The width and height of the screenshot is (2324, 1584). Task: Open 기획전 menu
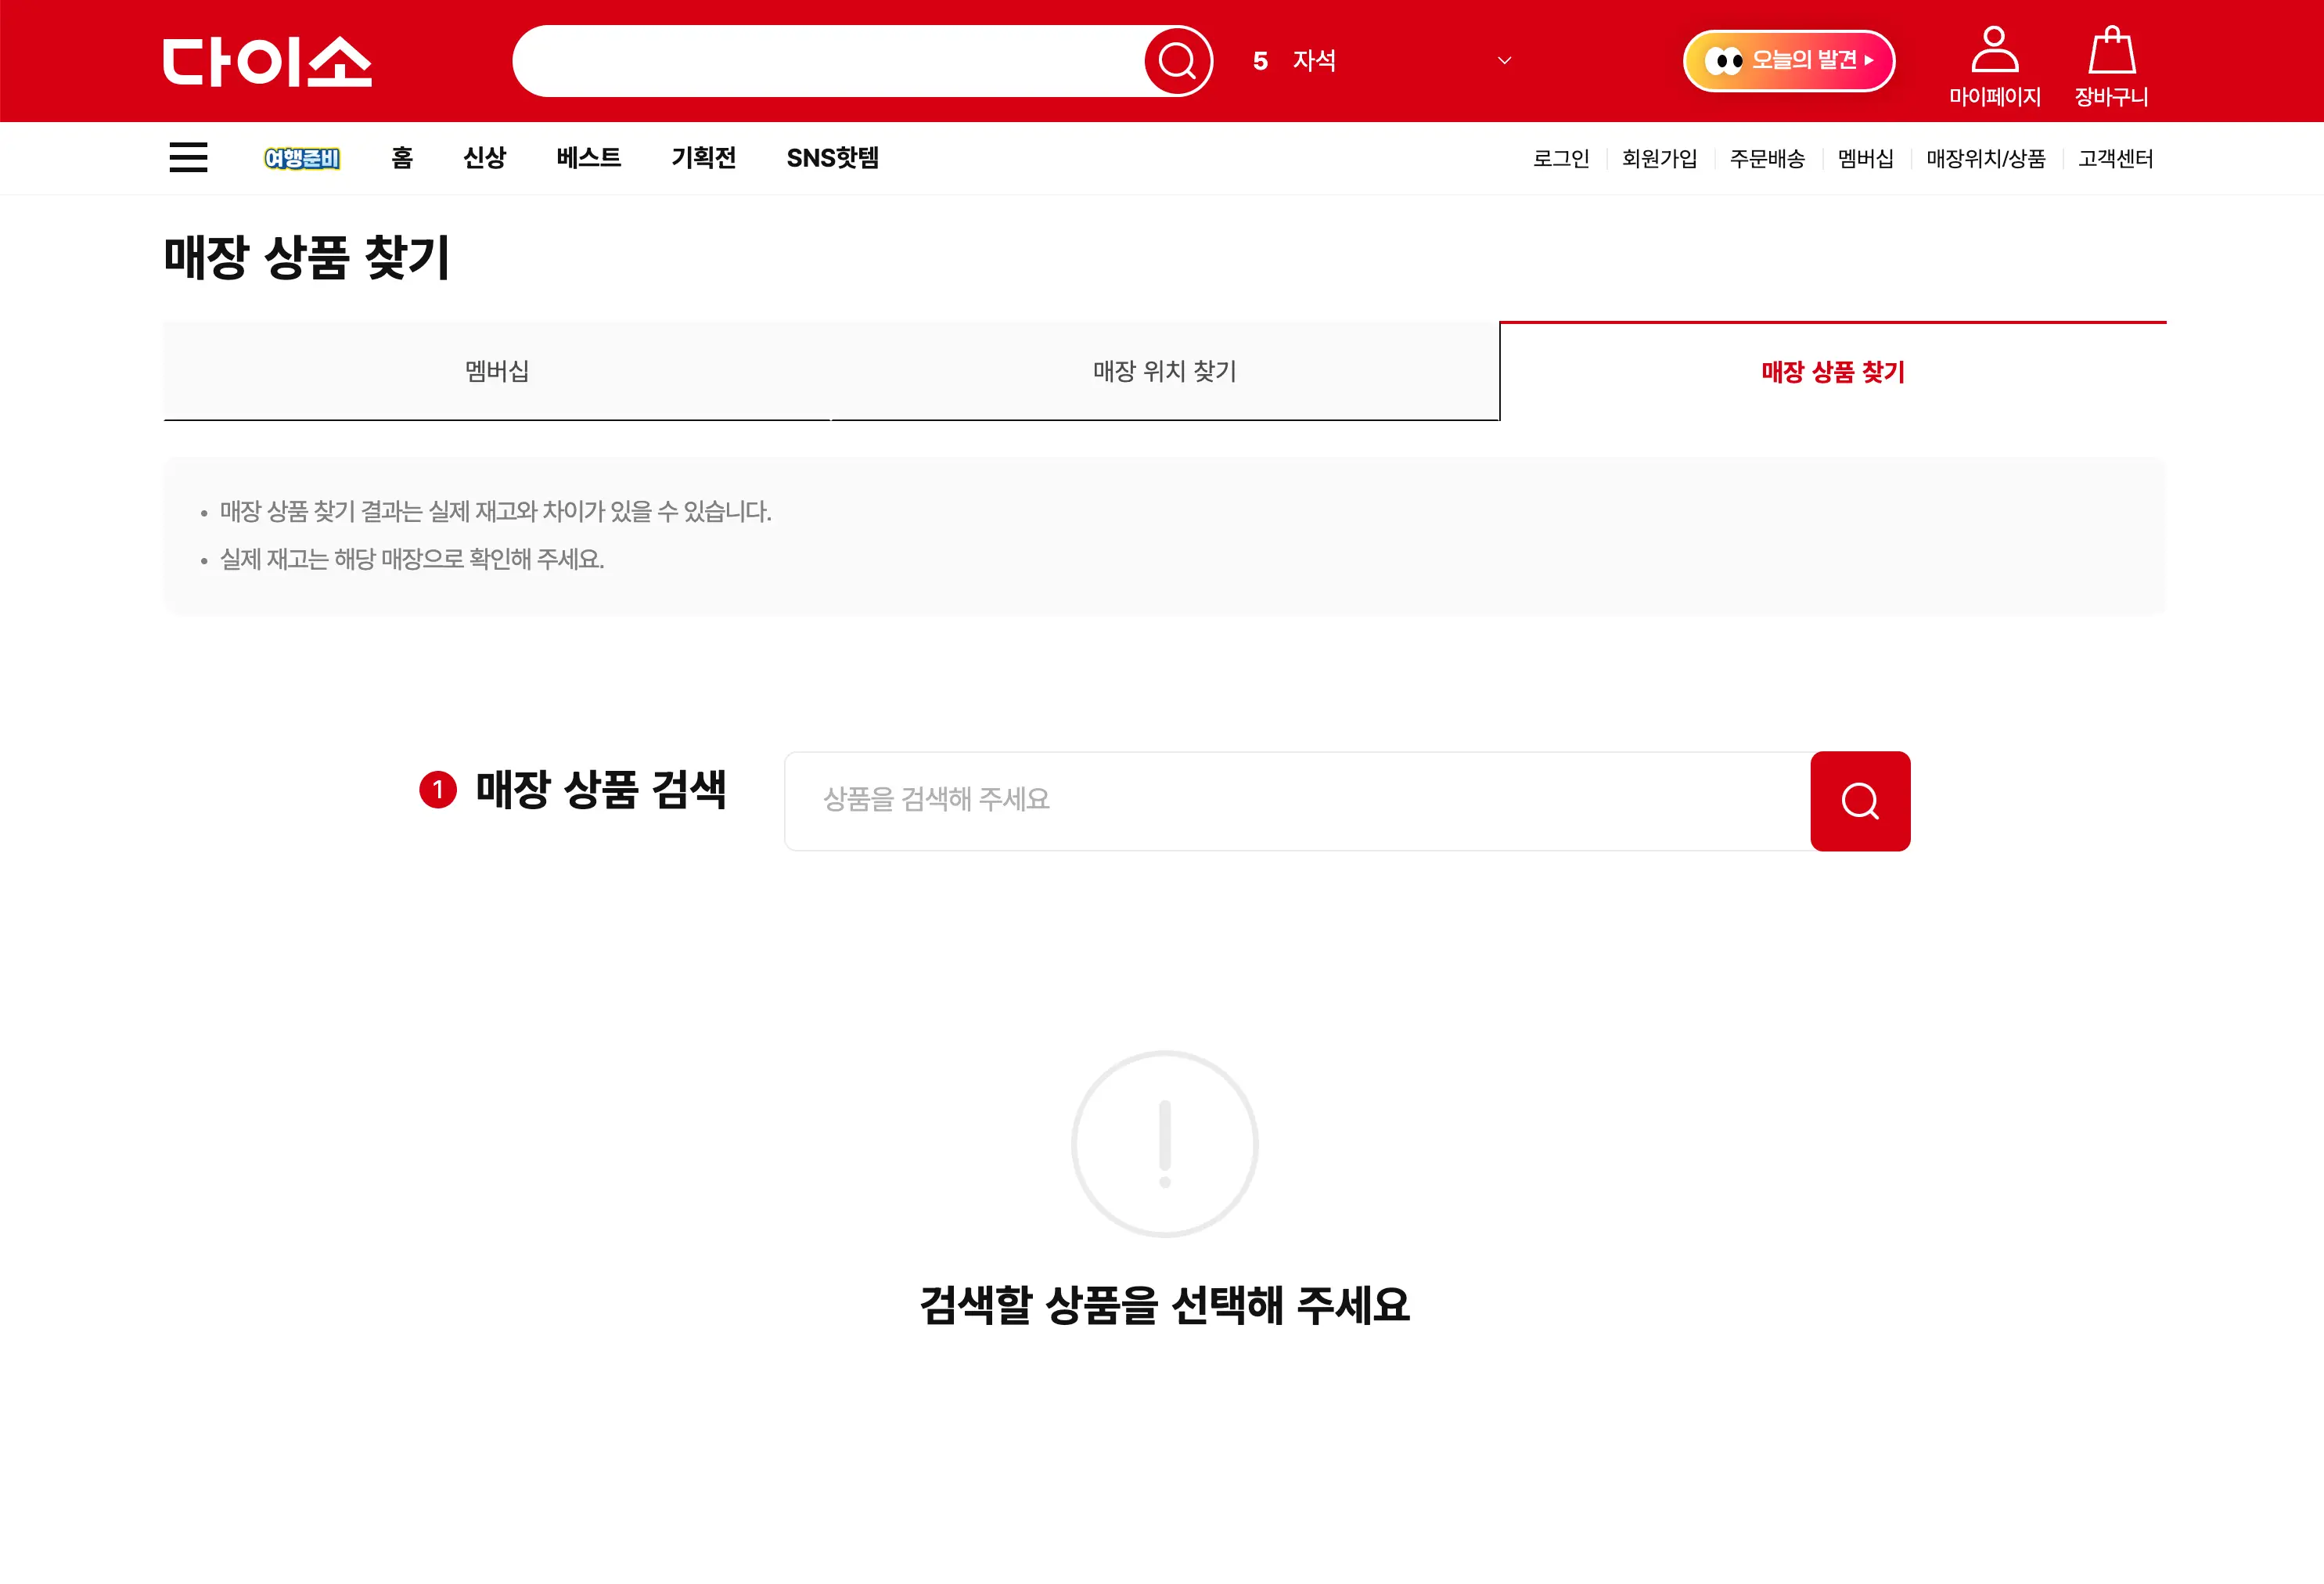coord(704,158)
